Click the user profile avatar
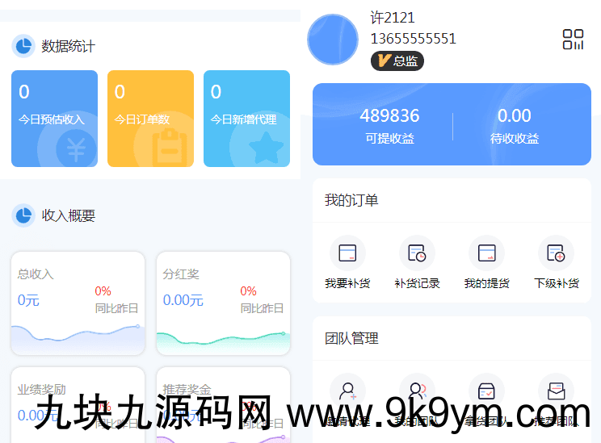Image resolution: width=601 pixels, height=443 pixels. [x=333, y=40]
